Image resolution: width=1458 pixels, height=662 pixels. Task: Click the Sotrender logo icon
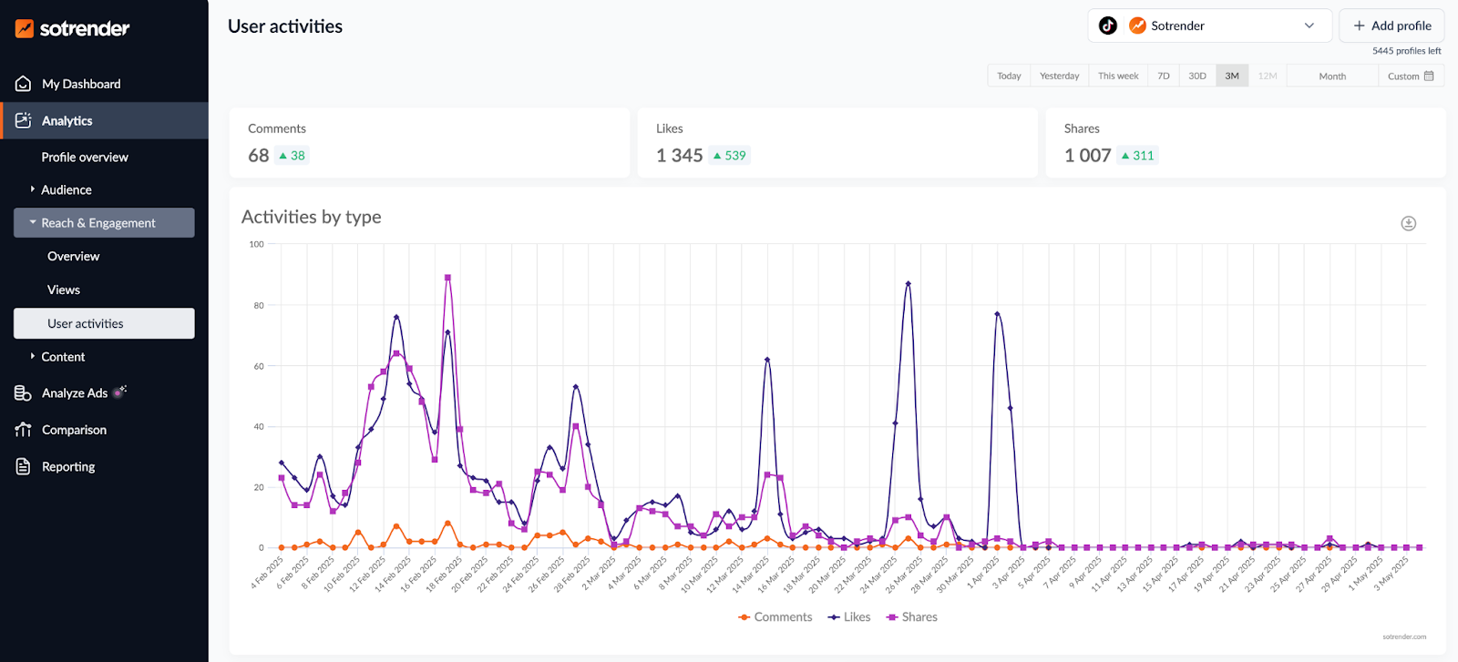coord(25,29)
